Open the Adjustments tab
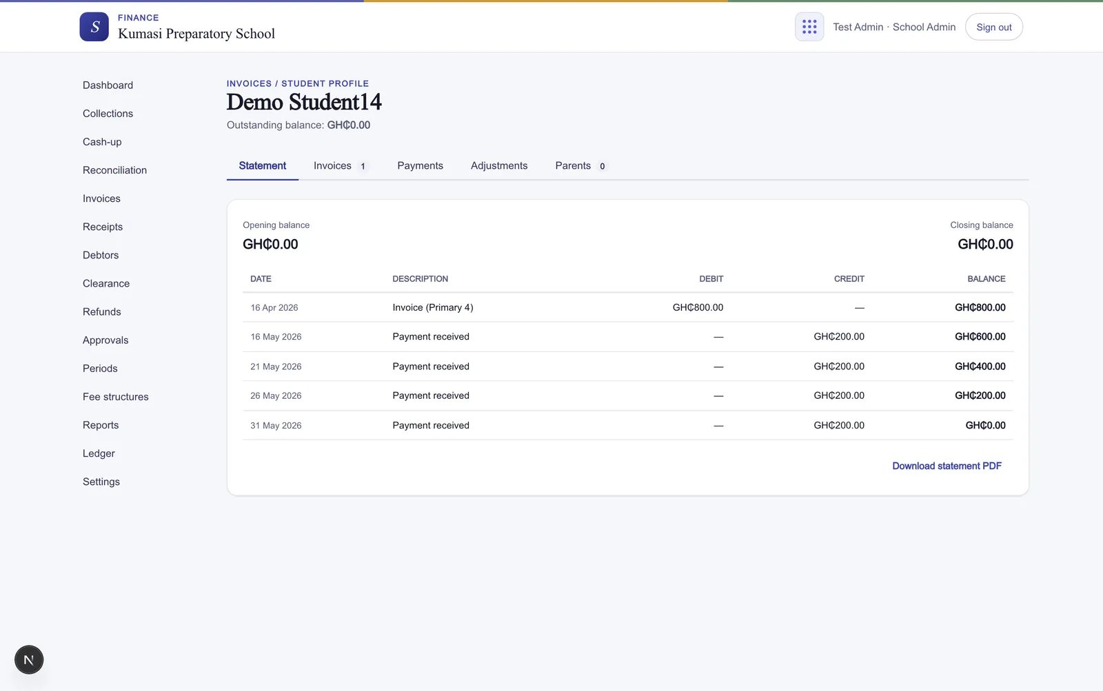Screen dimensions: 1103x691 pos(499,165)
